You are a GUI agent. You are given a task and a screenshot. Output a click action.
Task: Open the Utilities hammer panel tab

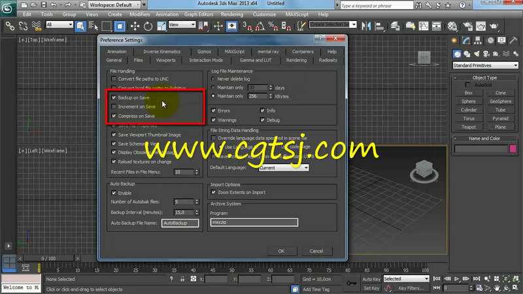(x=513, y=41)
